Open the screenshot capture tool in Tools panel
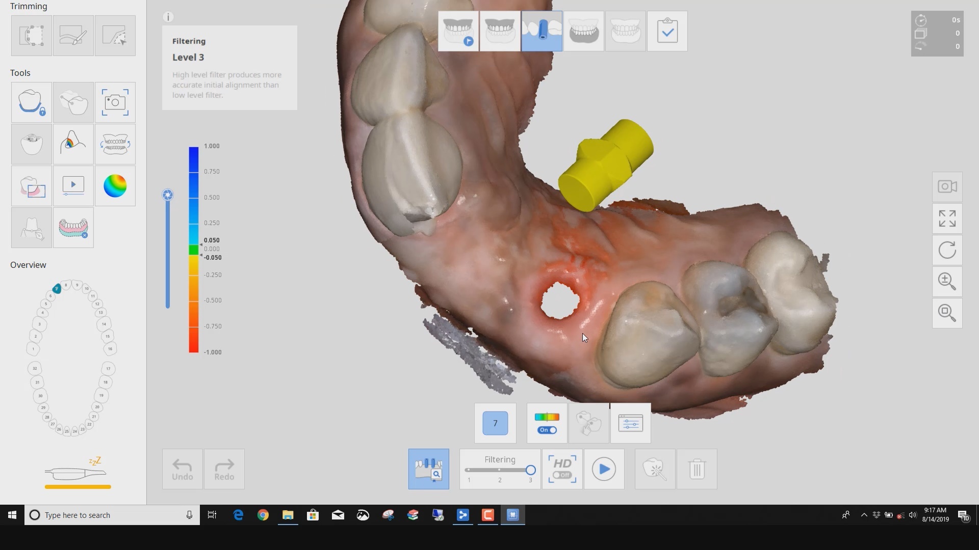The width and height of the screenshot is (979, 550). [115, 102]
